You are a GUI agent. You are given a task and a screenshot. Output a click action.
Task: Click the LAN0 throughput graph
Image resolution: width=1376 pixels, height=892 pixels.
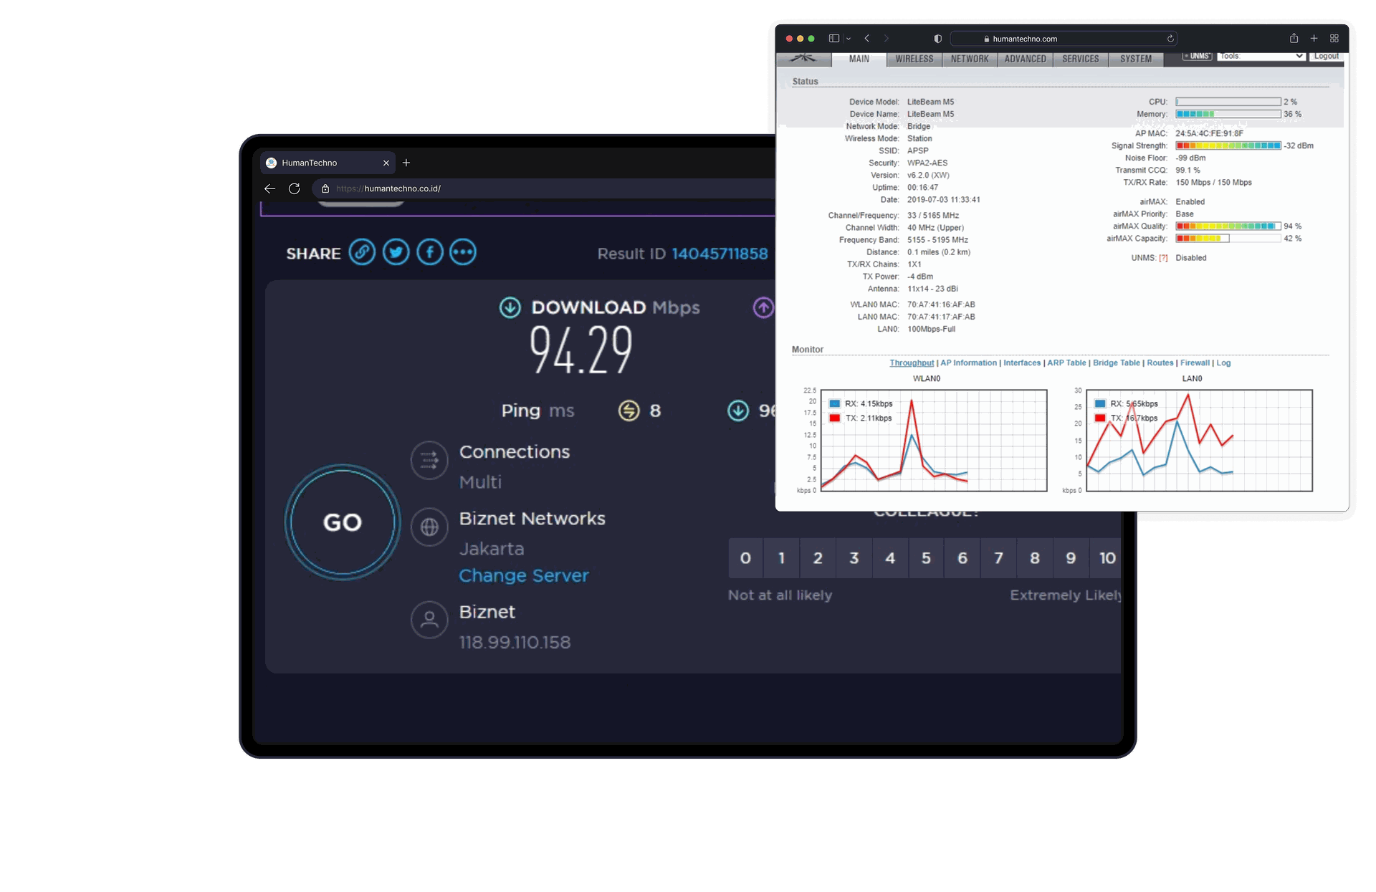click(1199, 441)
